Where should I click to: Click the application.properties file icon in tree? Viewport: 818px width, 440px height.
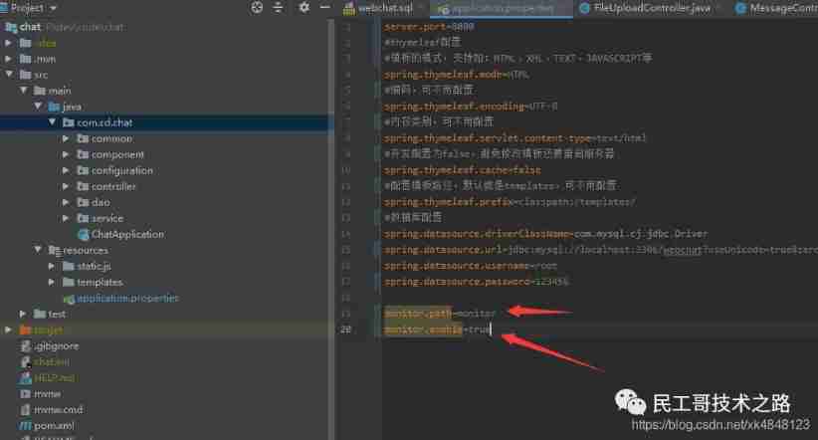click(x=69, y=299)
